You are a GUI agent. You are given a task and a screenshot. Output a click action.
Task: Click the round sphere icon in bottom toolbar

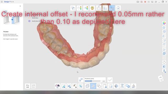coord(116,86)
